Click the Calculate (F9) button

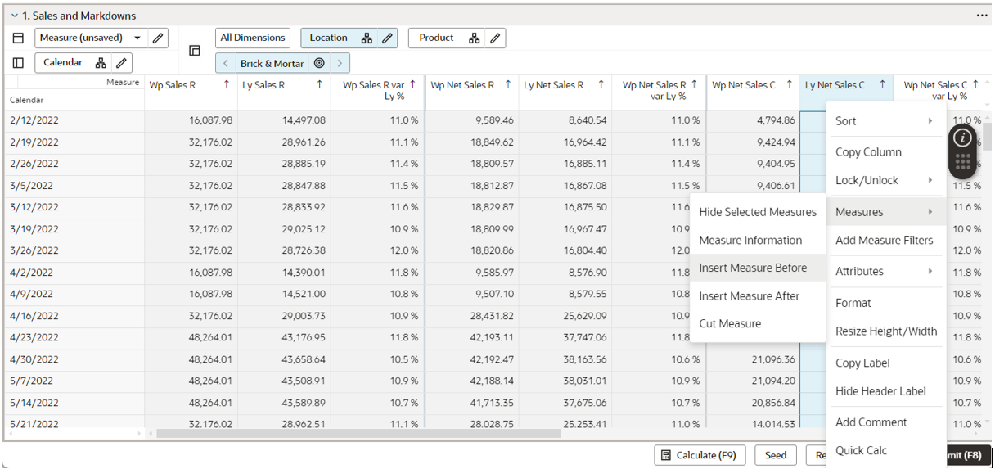point(700,455)
